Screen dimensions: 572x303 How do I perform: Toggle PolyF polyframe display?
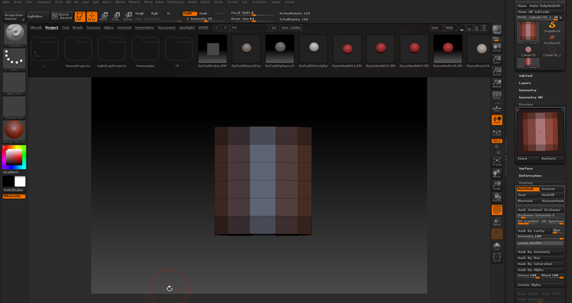pos(496,209)
